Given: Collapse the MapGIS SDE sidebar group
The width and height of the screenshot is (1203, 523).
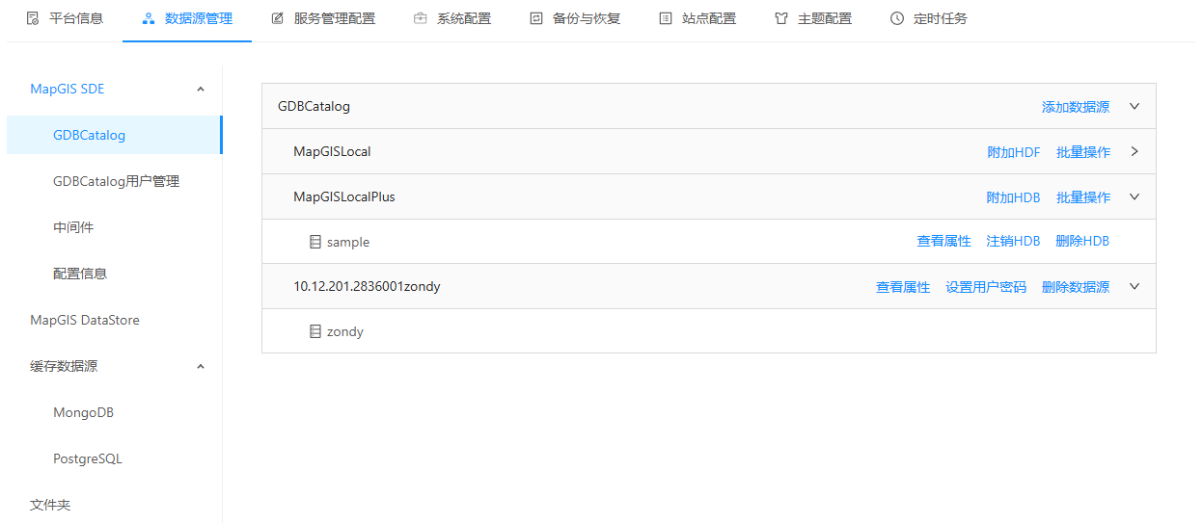Looking at the screenshot, I should point(201,90).
